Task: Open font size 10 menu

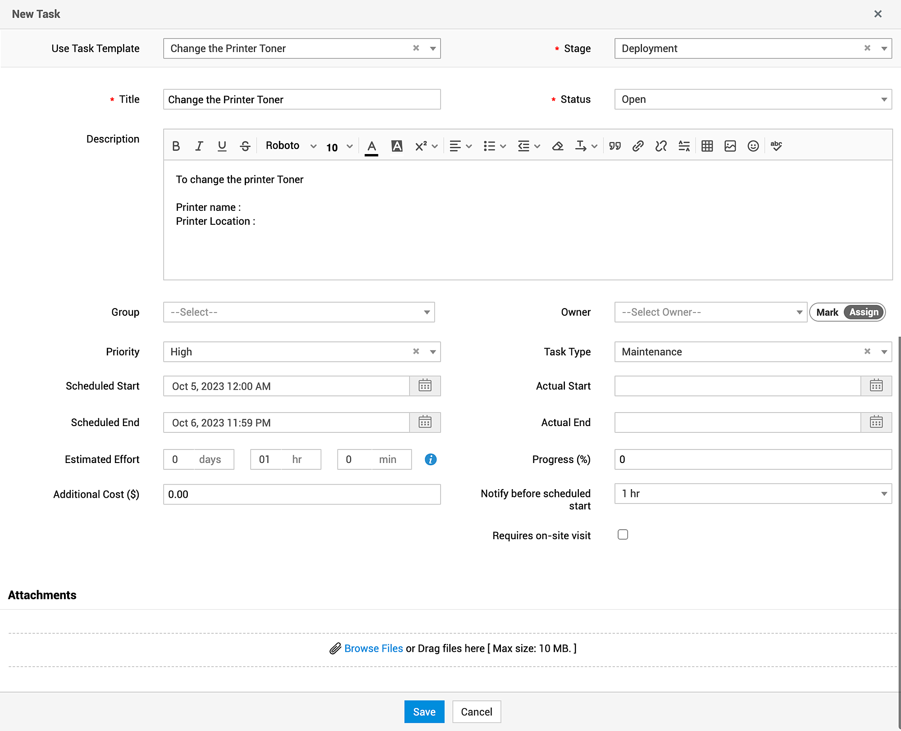Action: click(x=339, y=147)
